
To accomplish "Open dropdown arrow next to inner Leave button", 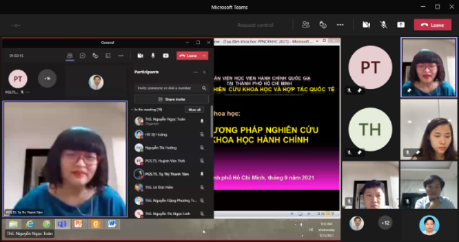I will (204, 56).
